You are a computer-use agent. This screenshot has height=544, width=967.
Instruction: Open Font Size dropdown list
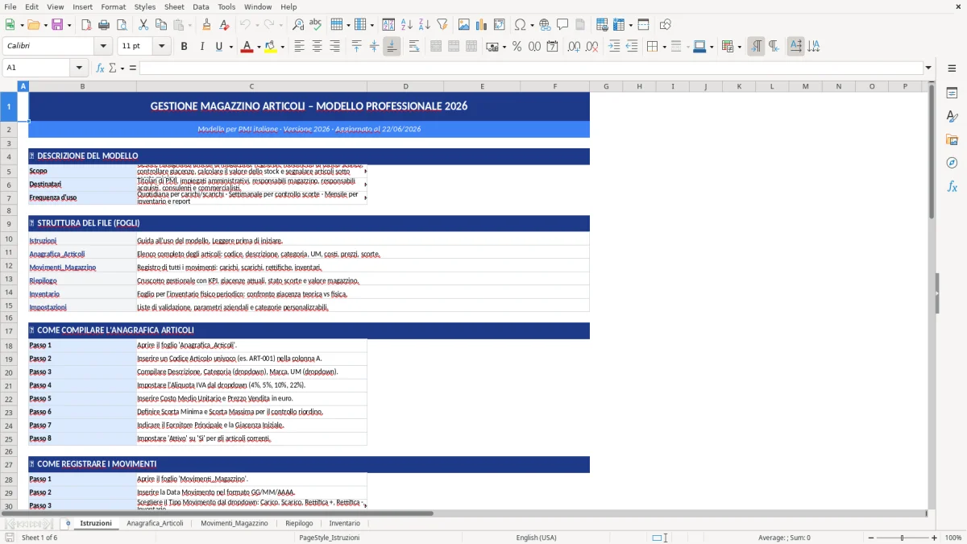tap(162, 47)
